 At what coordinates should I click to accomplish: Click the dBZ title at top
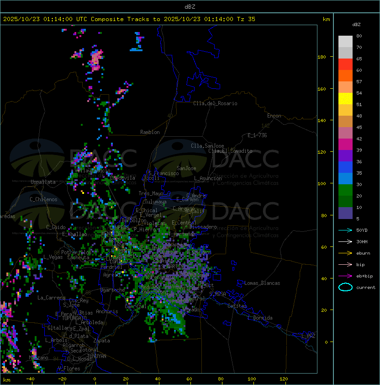click(190, 6)
